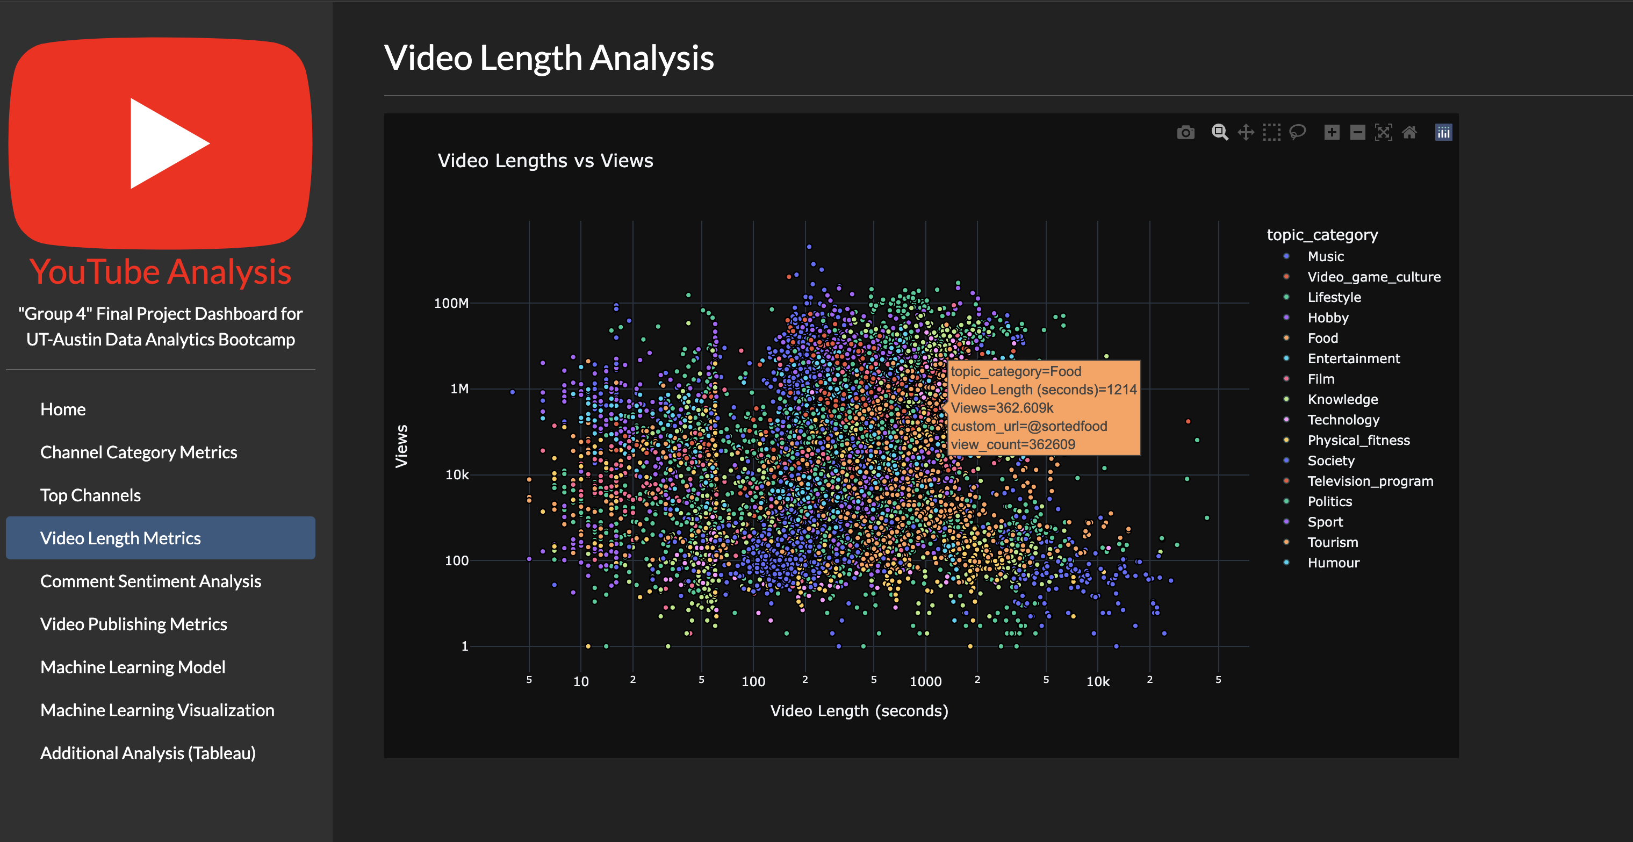This screenshot has height=842, width=1633.
Task: Zoom in on the chart
Action: 1331,132
